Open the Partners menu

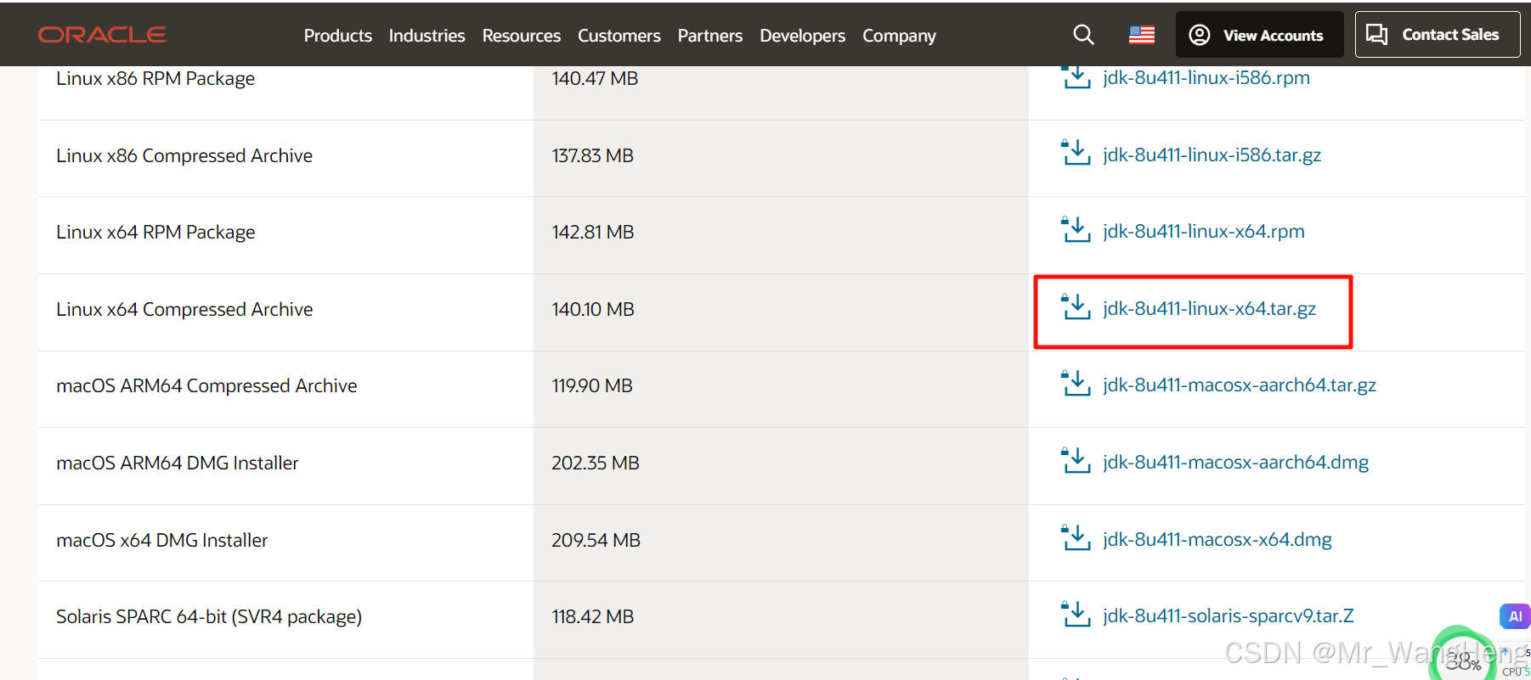[x=710, y=36]
